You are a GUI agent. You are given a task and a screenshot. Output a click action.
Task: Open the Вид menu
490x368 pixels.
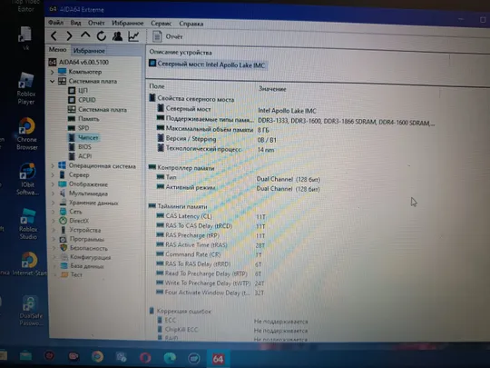(x=75, y=23)
